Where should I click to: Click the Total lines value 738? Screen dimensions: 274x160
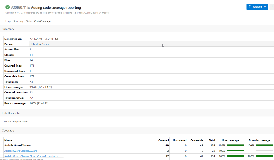coord(32,82)
